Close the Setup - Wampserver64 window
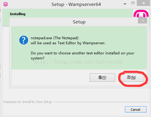 143,3
